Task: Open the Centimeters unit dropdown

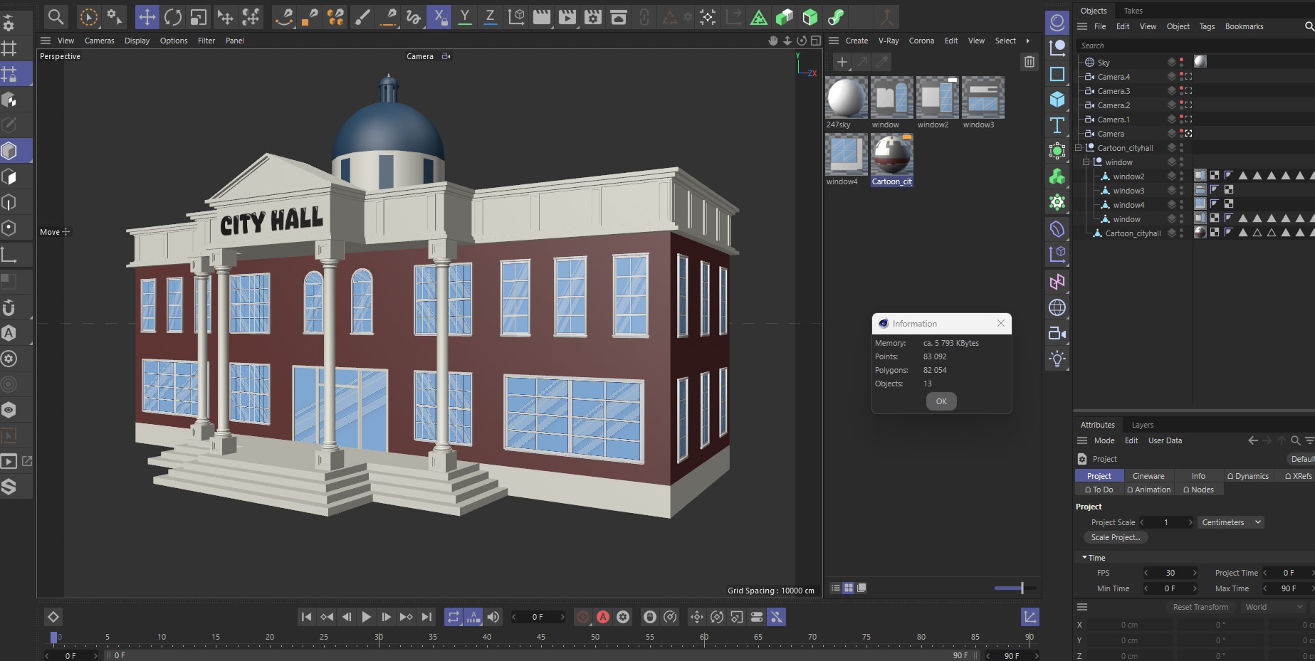Action: coord(1231,522)
